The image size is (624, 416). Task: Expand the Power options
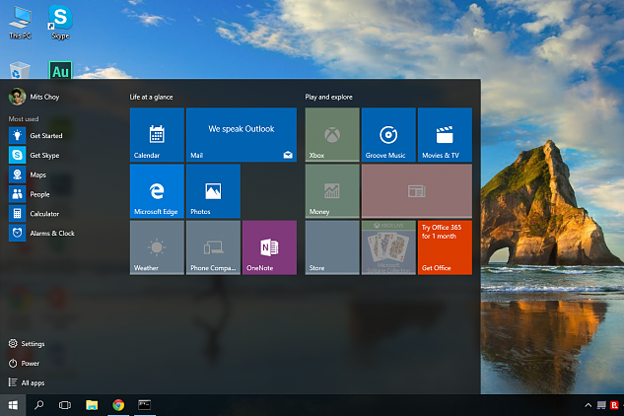(x=30, y=363)
